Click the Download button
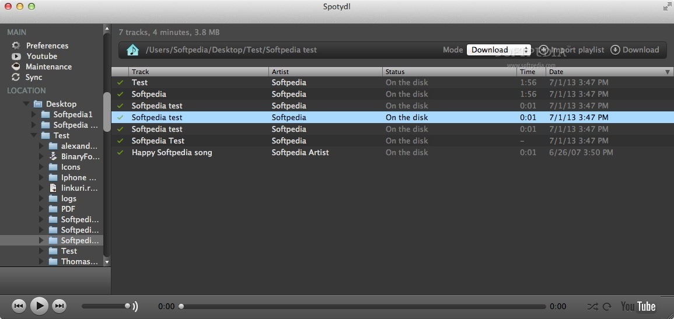674x319 pixels. pyautogui.click(x=634, y=50)
